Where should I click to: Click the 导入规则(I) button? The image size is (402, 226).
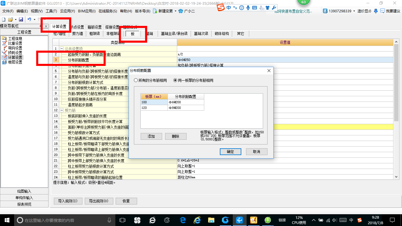click(68, 201)
